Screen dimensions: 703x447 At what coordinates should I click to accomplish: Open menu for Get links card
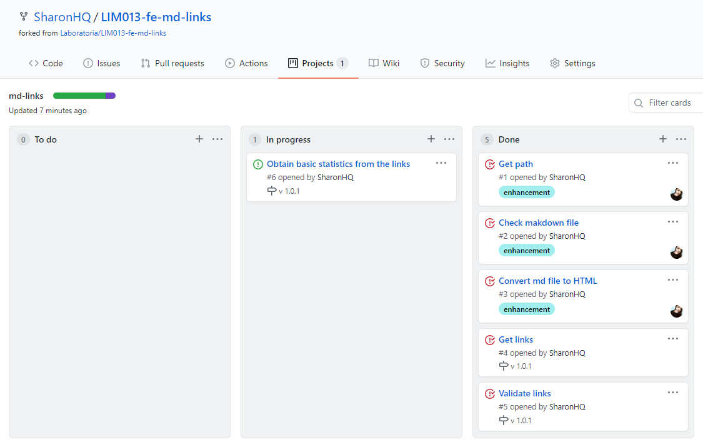pos(673,338)
